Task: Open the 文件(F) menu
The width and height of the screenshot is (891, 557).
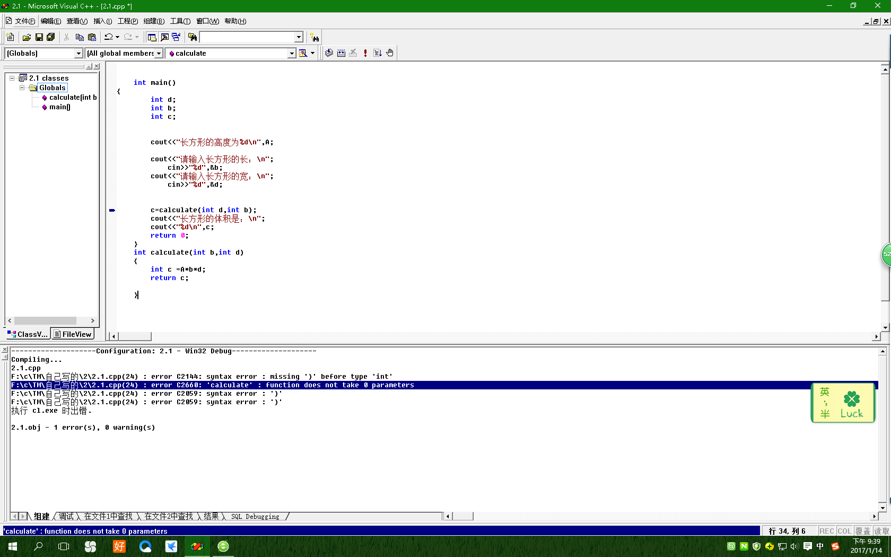Action: click(25, 21)
